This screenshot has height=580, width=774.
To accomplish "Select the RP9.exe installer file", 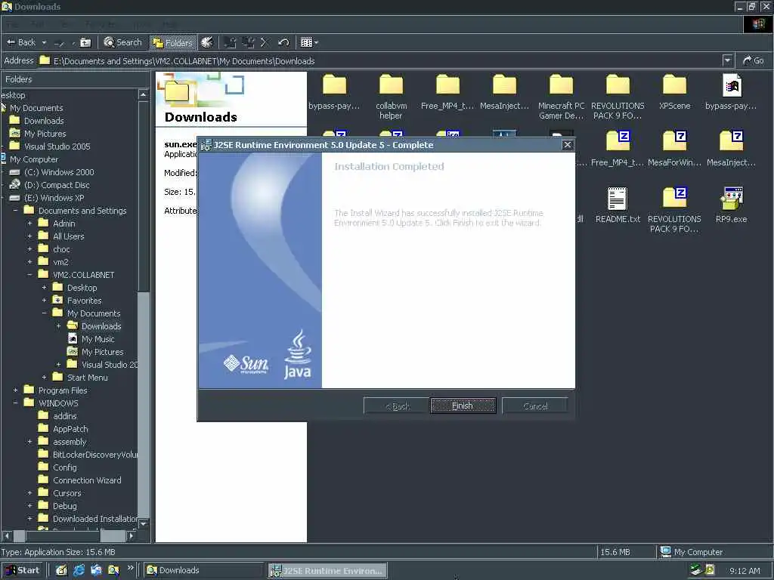I will pos(731,205).
